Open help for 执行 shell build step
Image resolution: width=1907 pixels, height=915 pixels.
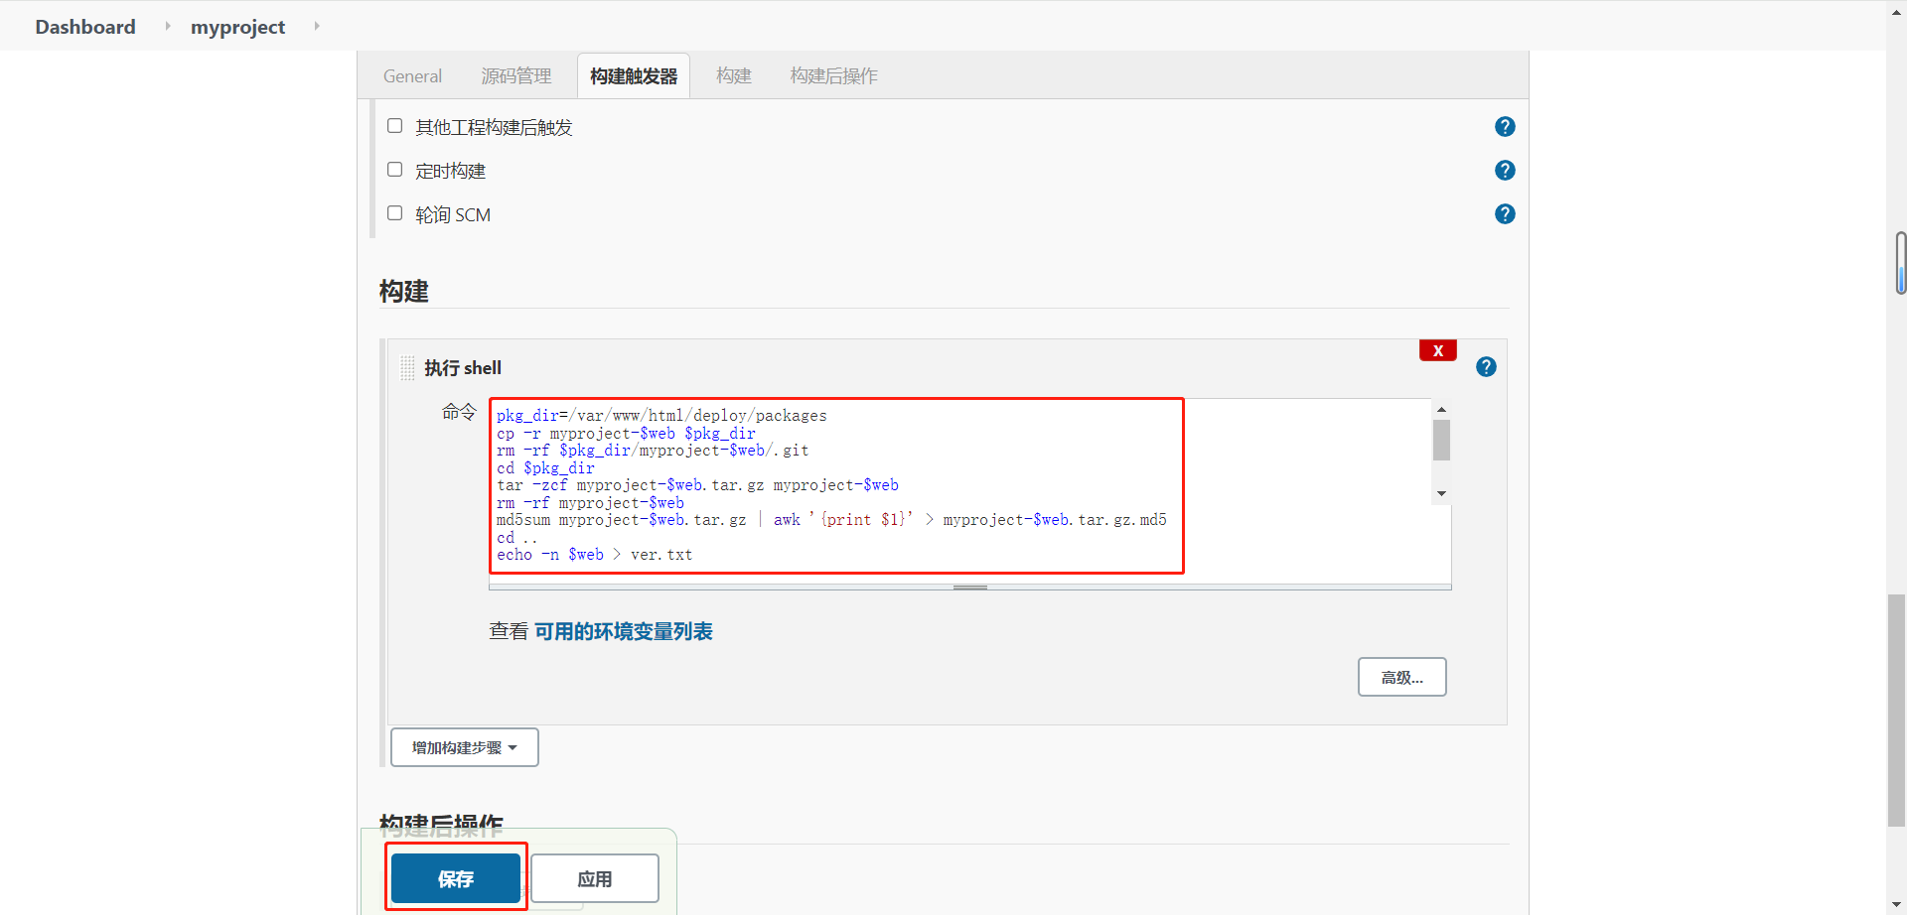[1486, 367]
